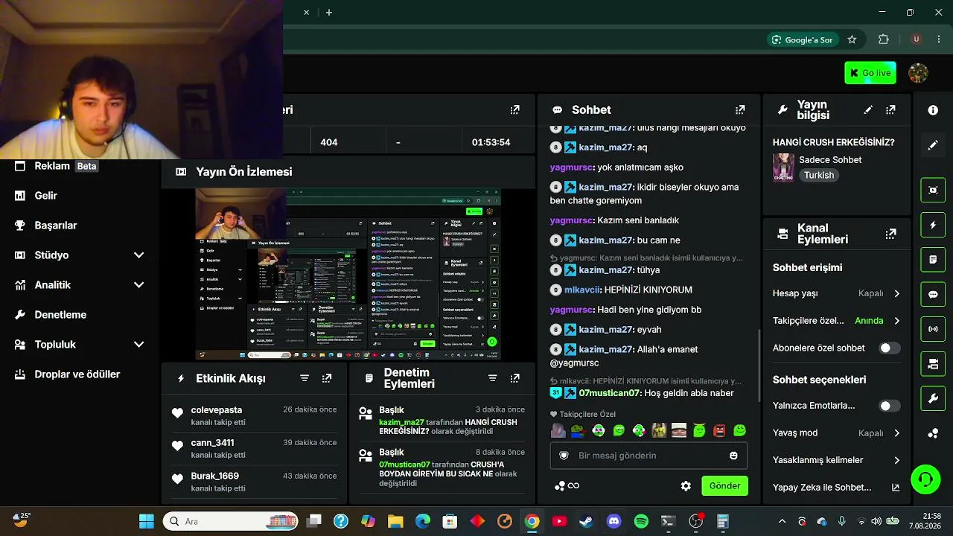The width and height of the screenshot is (953, 536).
Task: Pop out the Denetim Eylemleri panel
Action: 514,378
